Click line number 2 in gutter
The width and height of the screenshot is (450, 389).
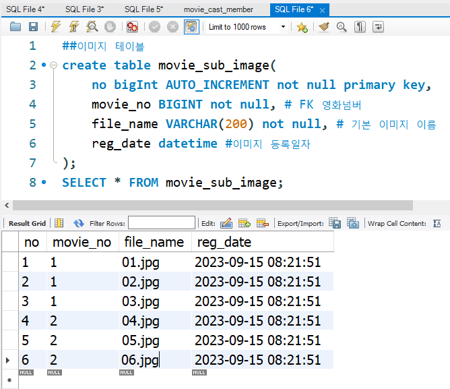tap(33, 65)
